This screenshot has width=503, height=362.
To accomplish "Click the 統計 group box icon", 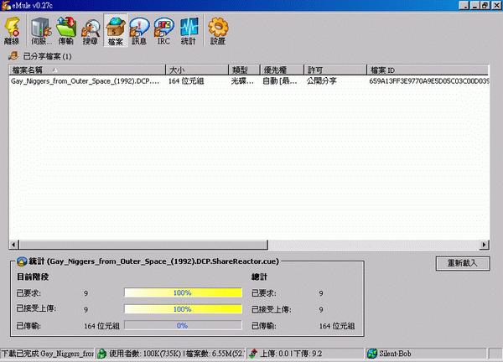I will 22,261.
